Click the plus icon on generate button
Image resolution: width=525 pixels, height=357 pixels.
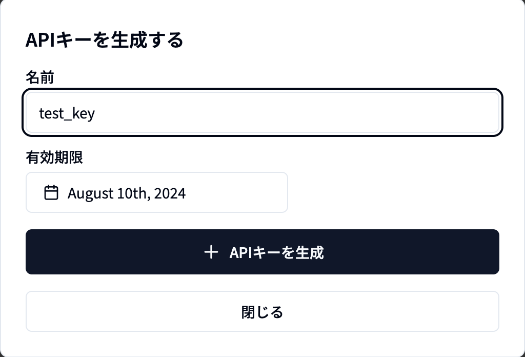pos(211,252)
